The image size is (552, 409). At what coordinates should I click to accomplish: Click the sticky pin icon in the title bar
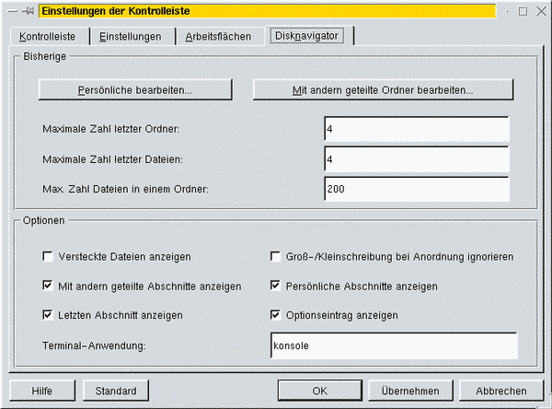(x=28, y=11)
